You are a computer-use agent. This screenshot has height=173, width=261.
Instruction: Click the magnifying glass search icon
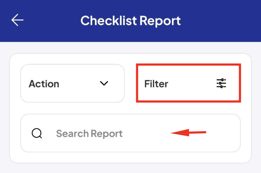pos(37,133)
